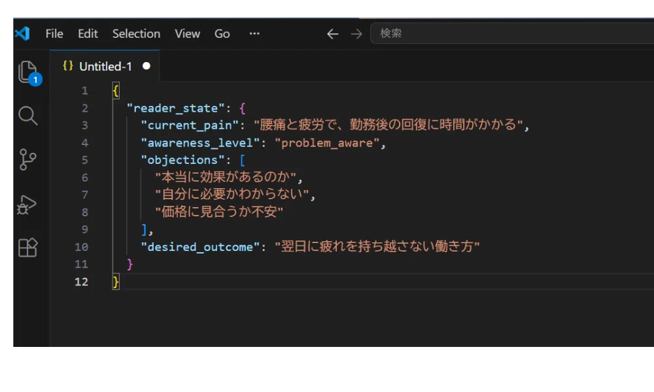Click line number 1 in the gutter
This screenshot has width=654, height=392.
point(84,91)
